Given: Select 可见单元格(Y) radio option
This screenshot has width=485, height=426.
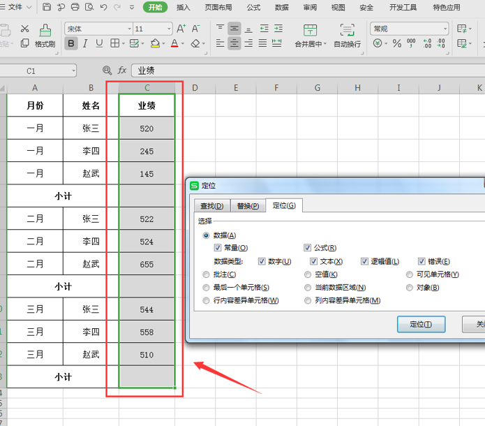Looking at the screenshot, I should (x=409, y=274).
